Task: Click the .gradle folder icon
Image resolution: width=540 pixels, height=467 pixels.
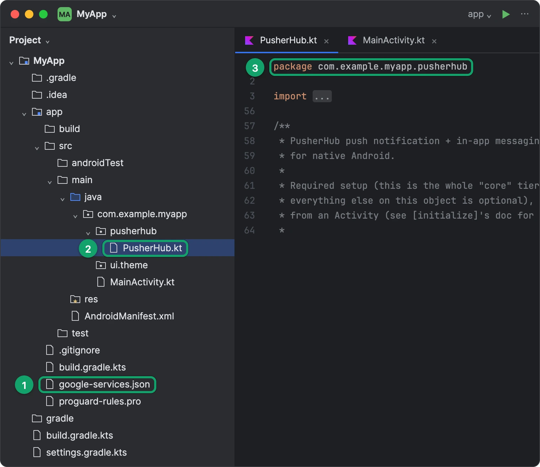Action: click(x=37, y=78)
